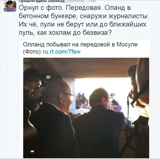Image resolution: width=160 pixels, height=159 pixels.
Task: Open the tweet author's profile avatar
Action: (10, 6)
